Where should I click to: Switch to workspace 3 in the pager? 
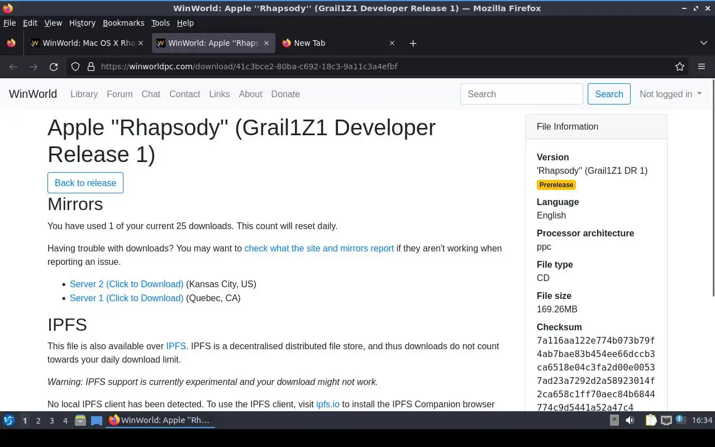51,420
